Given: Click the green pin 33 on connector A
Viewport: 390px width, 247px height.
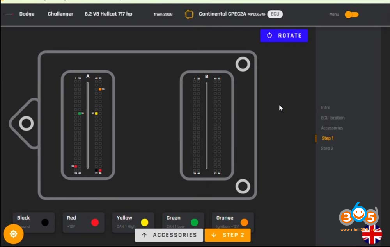Looking at the screenshot, I should 80,113.
